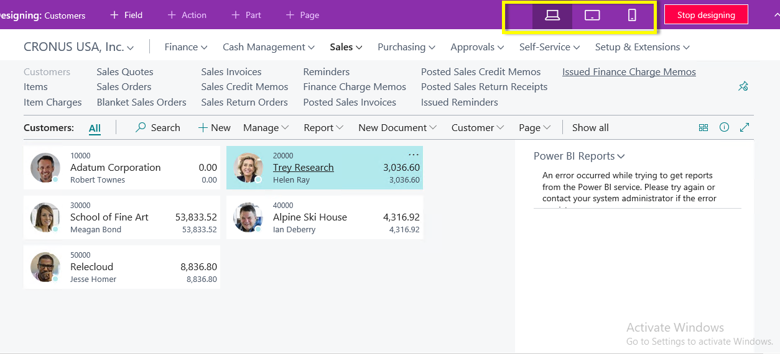Screen dimensions: 780x354
Task: Click Stop designing button
Action: tap(706, 15)
